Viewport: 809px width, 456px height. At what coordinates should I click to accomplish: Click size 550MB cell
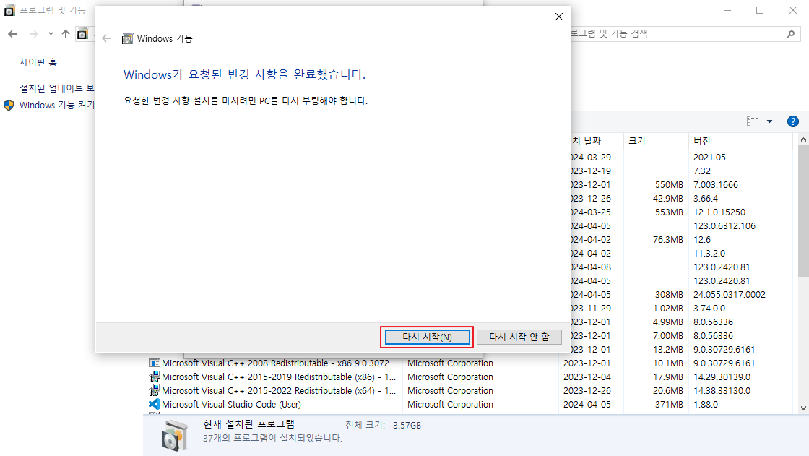coord(669,184)
